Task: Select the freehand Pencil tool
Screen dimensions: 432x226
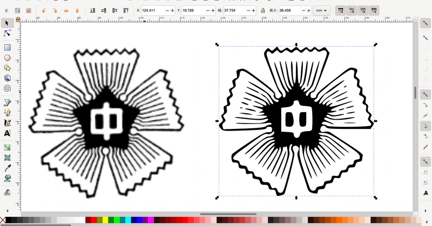Action: pos(8,113)
